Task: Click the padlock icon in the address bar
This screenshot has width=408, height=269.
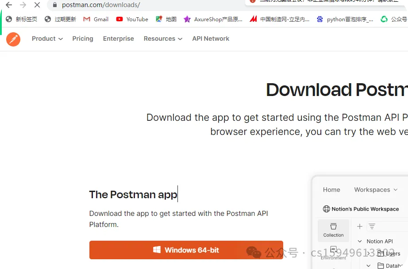Action: point(54,5)
